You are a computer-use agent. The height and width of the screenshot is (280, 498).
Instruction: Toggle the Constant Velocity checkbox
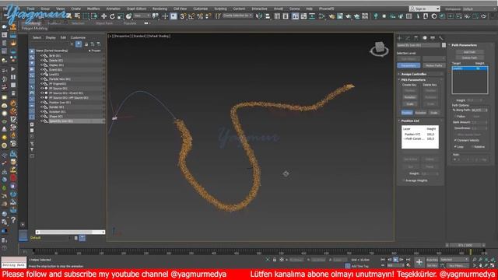coord(455,140)
